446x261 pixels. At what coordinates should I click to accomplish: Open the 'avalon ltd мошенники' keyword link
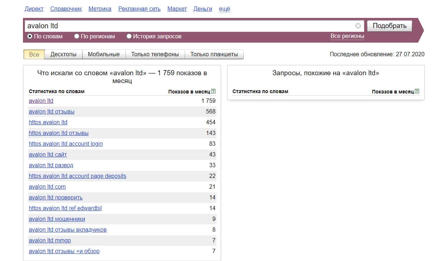[57, 219]
